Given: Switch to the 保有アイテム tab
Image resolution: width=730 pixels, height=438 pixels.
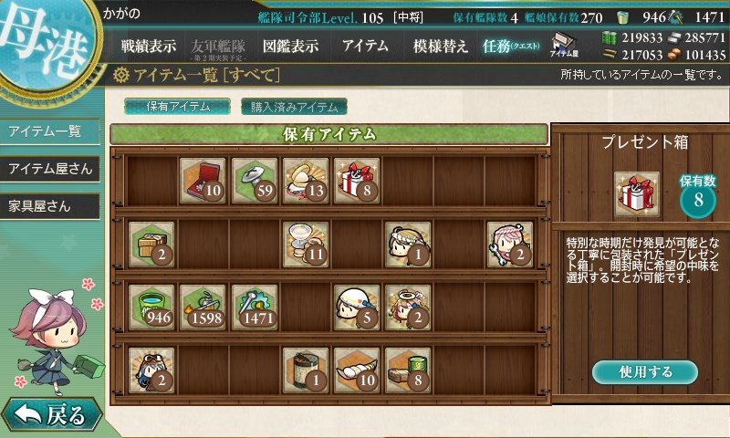Looking at the screenshot, I should coord(177,107).
